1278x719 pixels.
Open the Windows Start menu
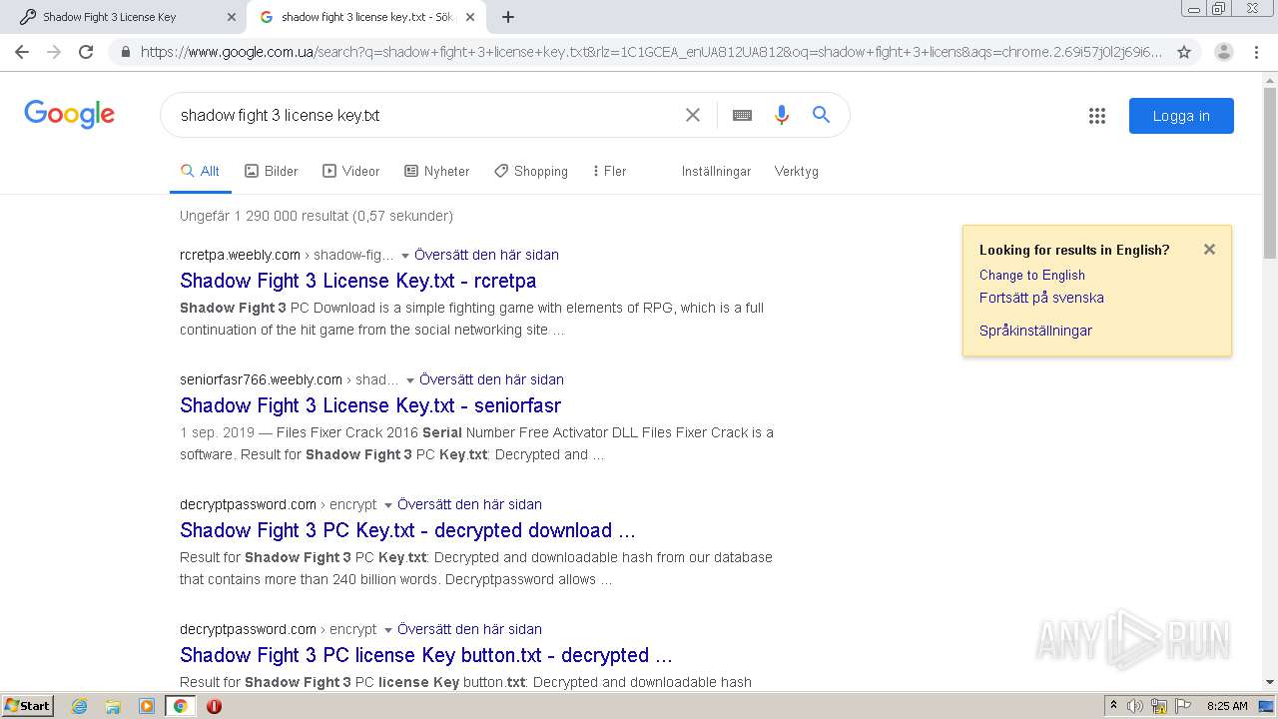click(x=27, y=706)
